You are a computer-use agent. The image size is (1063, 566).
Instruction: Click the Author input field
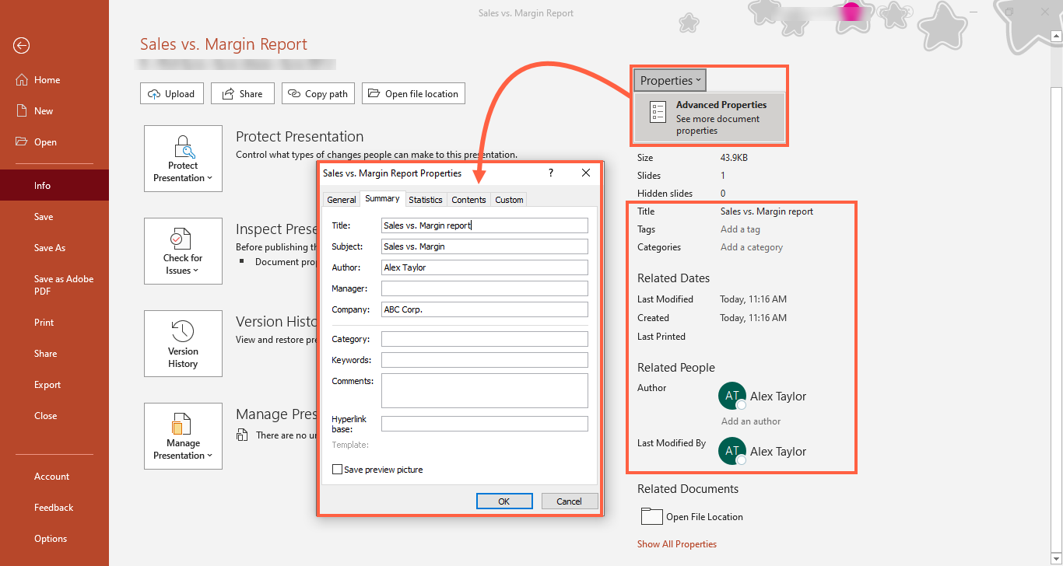click(x=484, y=267)
